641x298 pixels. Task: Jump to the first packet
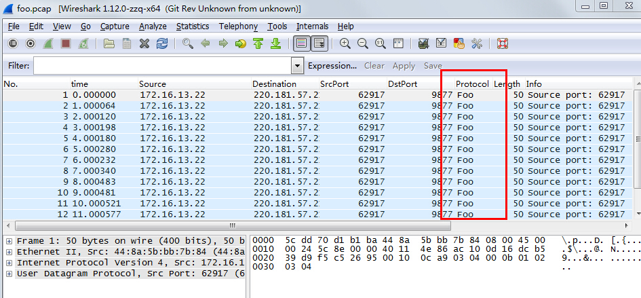pos(258,43)
